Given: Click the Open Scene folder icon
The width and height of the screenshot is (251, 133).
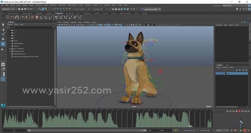Looking at the screenshot, I should pyautogui.click(x=22, y=9).
